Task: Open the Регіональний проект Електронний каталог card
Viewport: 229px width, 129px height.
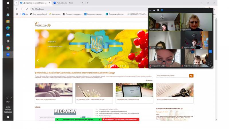Action: [x=94, y=93]
